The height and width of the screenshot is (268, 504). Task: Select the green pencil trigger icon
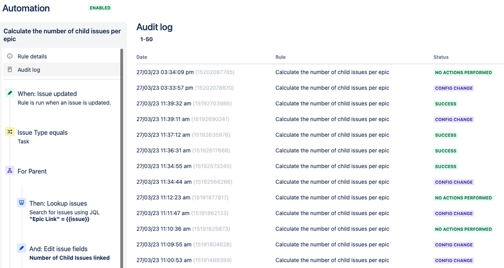10,93
